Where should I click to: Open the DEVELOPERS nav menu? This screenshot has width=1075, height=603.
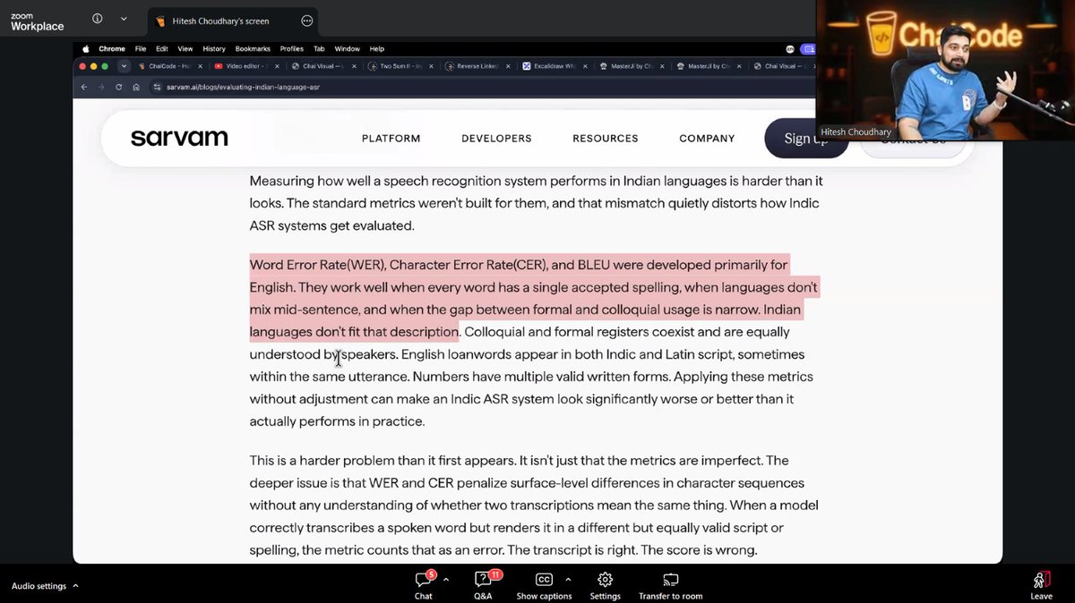tap(496, 139)
